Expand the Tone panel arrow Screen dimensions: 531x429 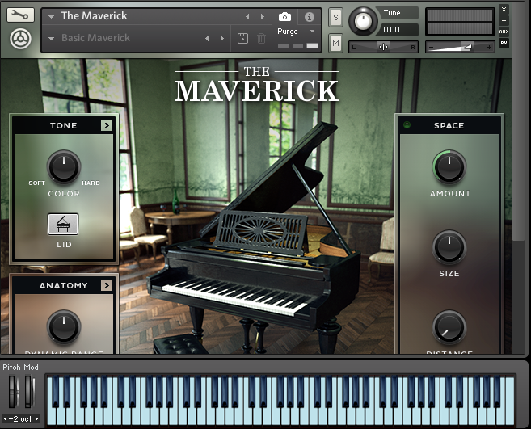tap(107, 125)
